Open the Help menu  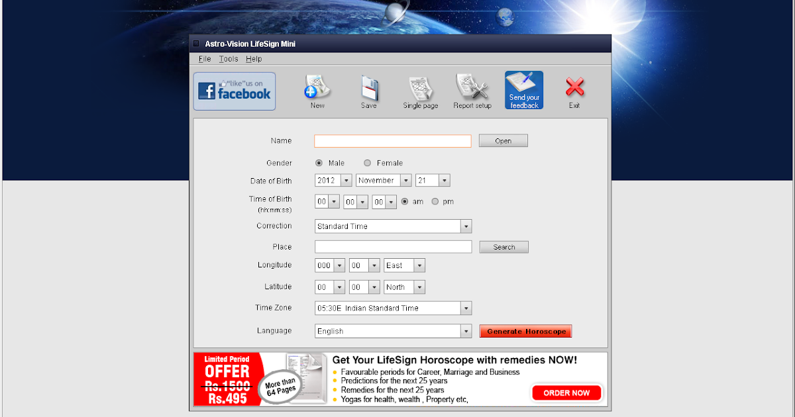click(x=254, y=59)
